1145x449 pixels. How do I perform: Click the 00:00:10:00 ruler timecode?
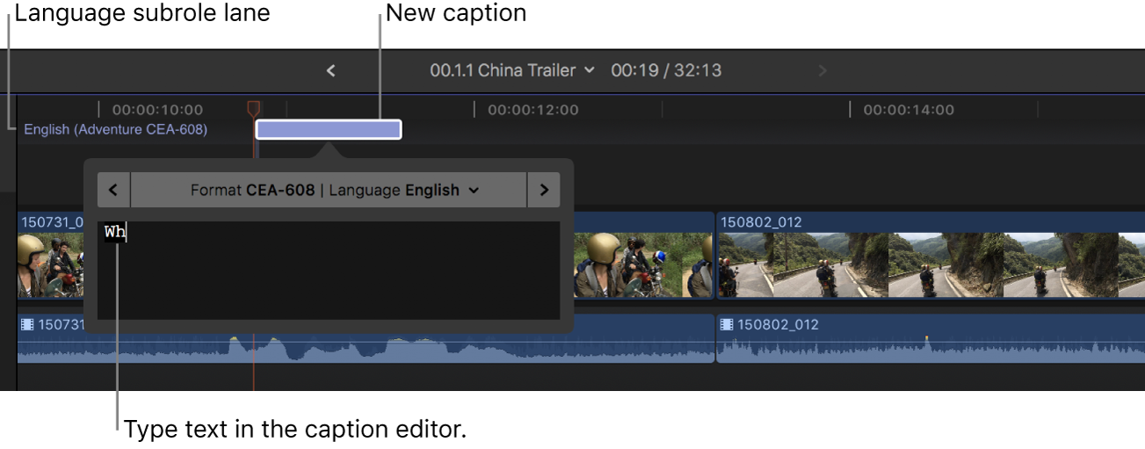(157, 110)
